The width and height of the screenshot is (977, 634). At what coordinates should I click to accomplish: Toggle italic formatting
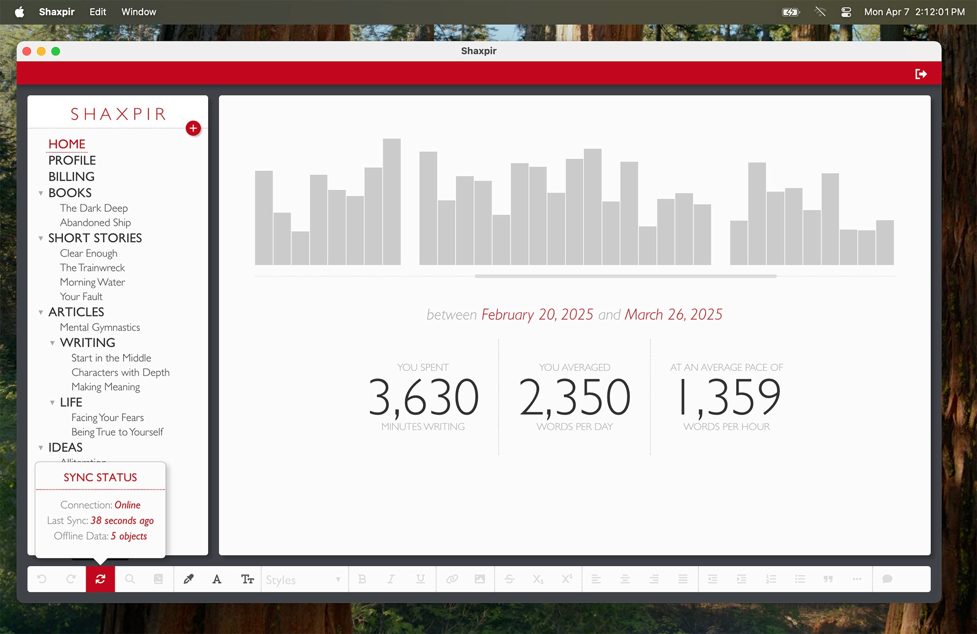(x=391, y=579)
